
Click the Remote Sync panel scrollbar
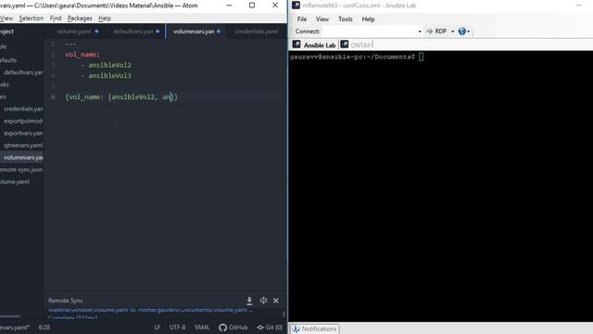coord(284,314)
